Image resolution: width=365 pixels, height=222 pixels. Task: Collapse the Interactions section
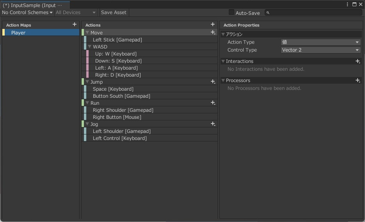point(223,61)
